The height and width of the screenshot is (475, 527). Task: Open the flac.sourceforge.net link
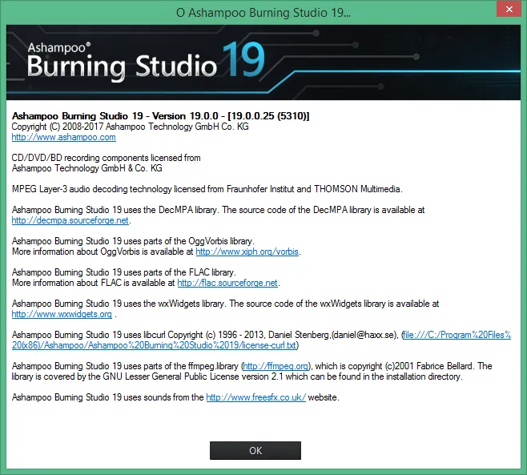coord(227,283)
